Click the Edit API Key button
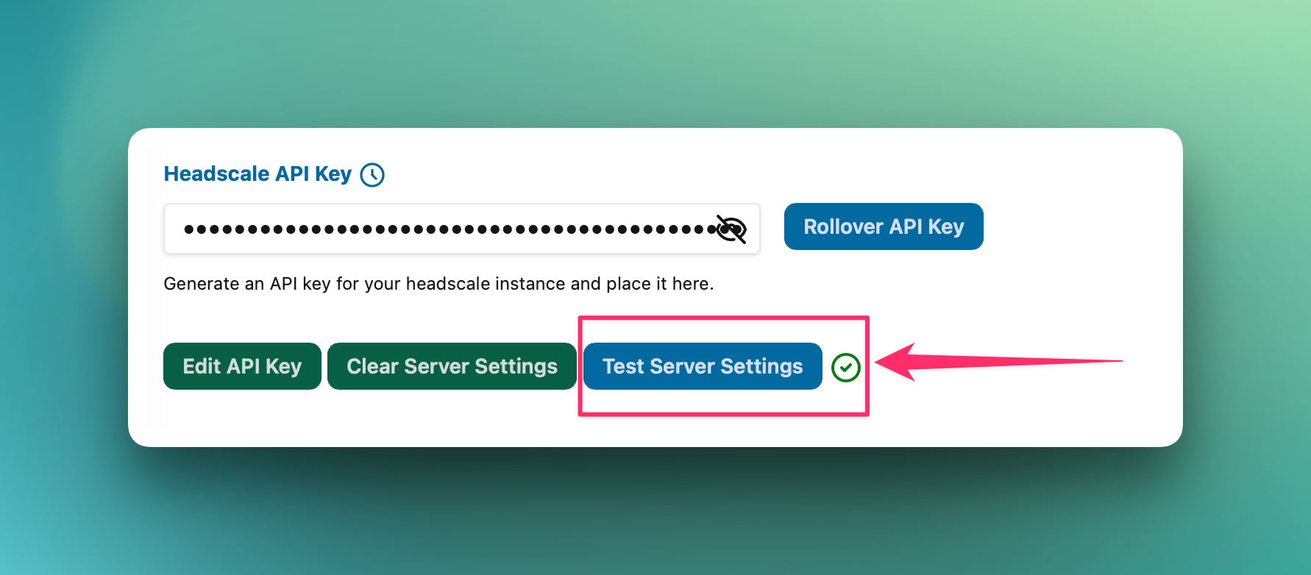The height and width of the screenshot is (575, 1311). pos(242,366)
